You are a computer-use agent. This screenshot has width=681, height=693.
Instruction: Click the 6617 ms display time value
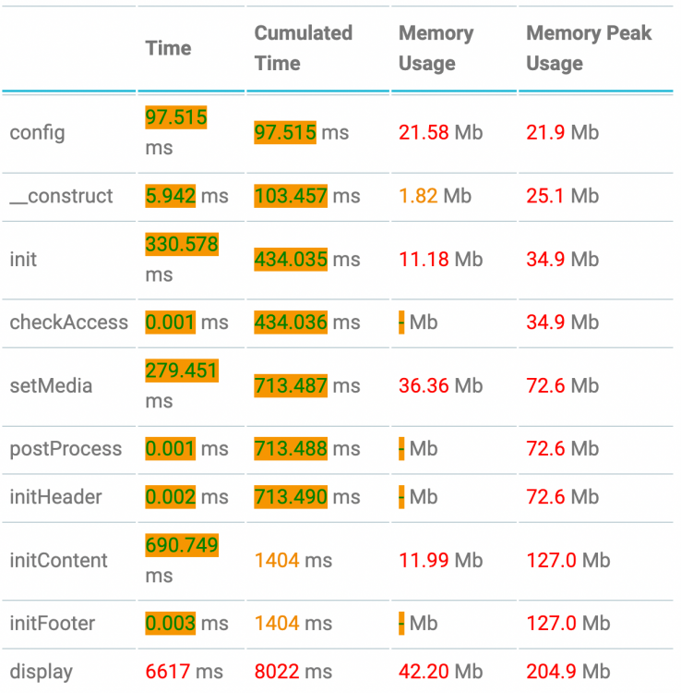click(x=184, y=672)
